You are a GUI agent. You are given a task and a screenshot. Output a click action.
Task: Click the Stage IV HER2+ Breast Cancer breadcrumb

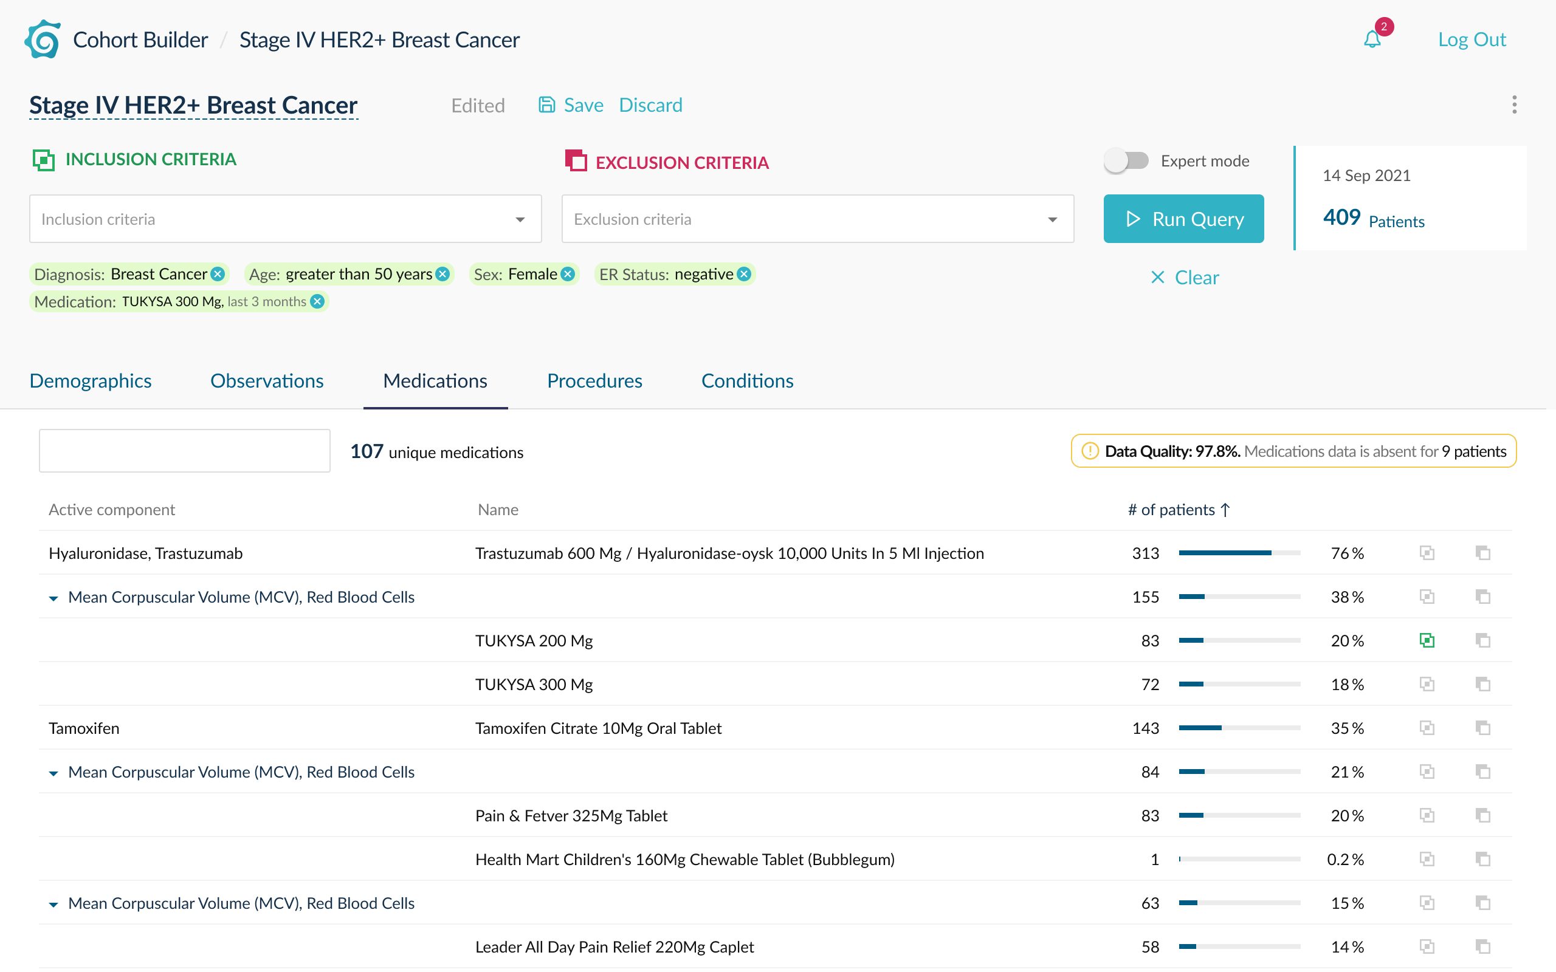pos(379,40)
